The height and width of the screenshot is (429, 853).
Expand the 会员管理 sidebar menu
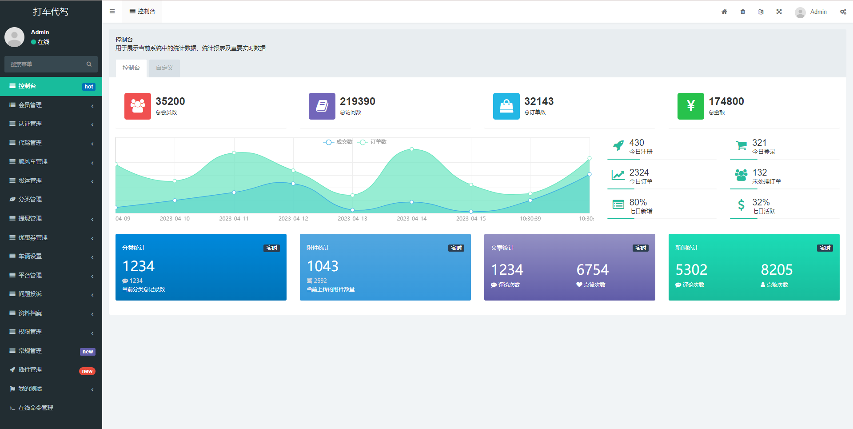(x=51, y=105)
